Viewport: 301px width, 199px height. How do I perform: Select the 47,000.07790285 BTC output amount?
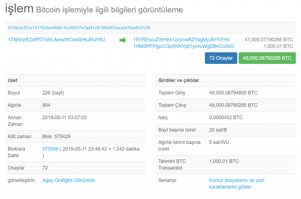[x=269, y=40]
